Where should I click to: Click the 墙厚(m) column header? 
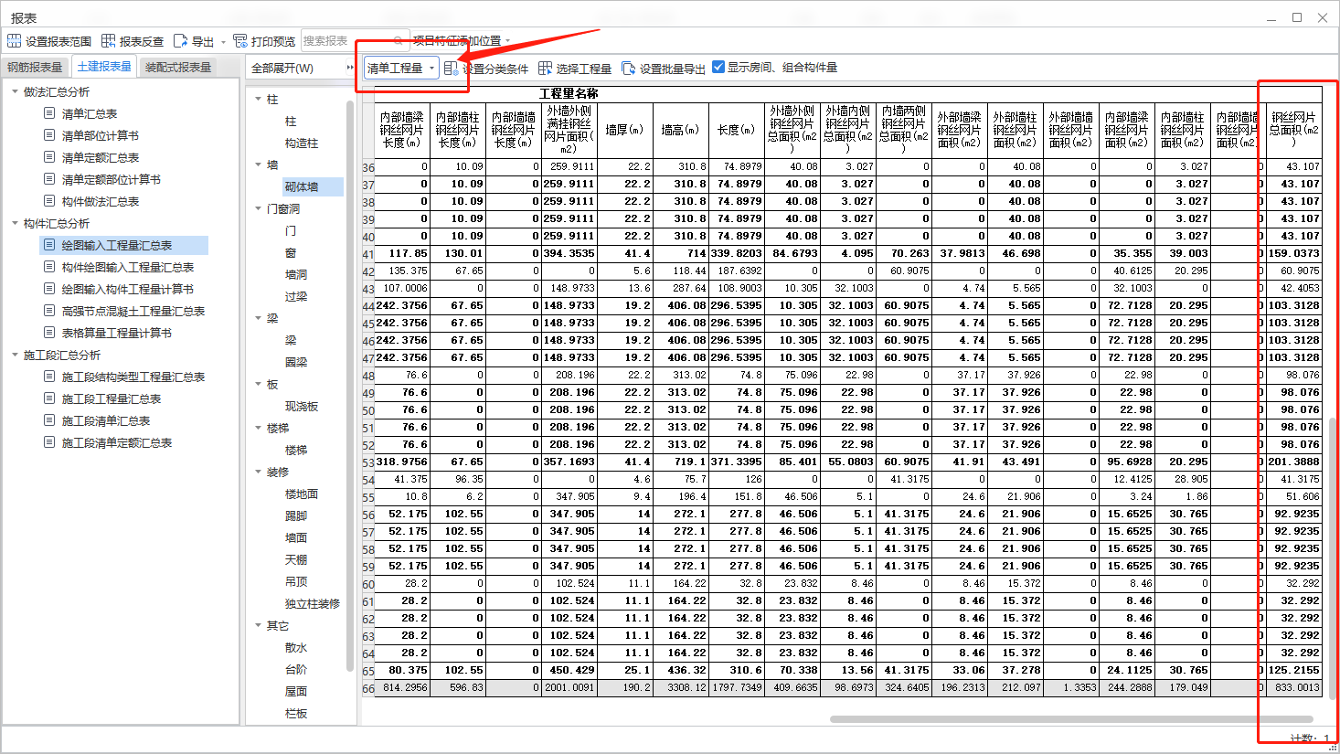coord(624,130)
